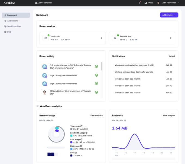Open DNS in the sidebar
The image size is (185, 164).
pos(9,32)
